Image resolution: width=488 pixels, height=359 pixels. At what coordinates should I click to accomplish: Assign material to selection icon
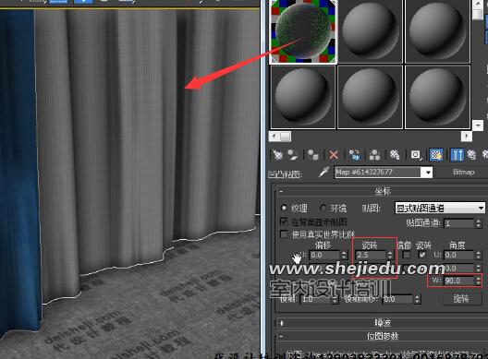click(x=312, y=154)
